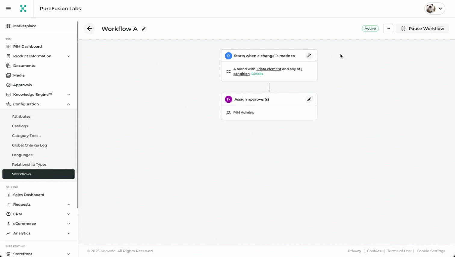Edit the workflow trigger step

coord(309,56)
